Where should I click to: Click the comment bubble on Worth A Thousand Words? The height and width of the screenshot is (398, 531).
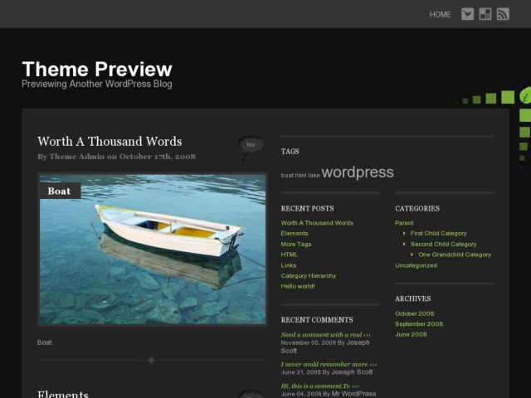point(251,146)
